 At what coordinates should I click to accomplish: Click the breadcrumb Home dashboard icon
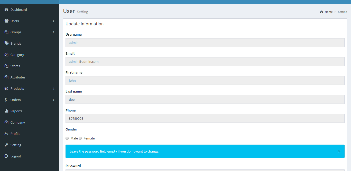(321, 12)
